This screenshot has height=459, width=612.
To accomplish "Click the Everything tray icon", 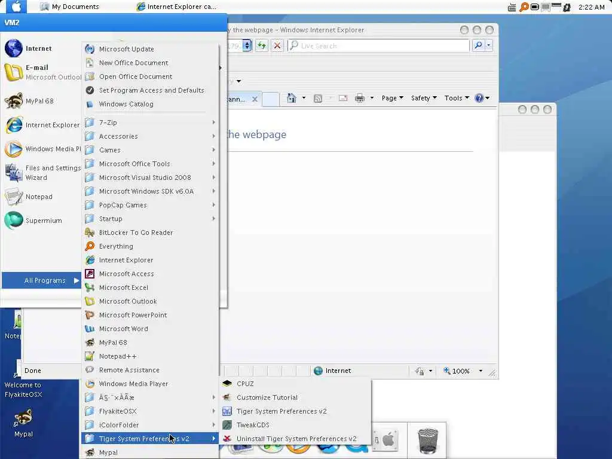I will tap(524, 7).
